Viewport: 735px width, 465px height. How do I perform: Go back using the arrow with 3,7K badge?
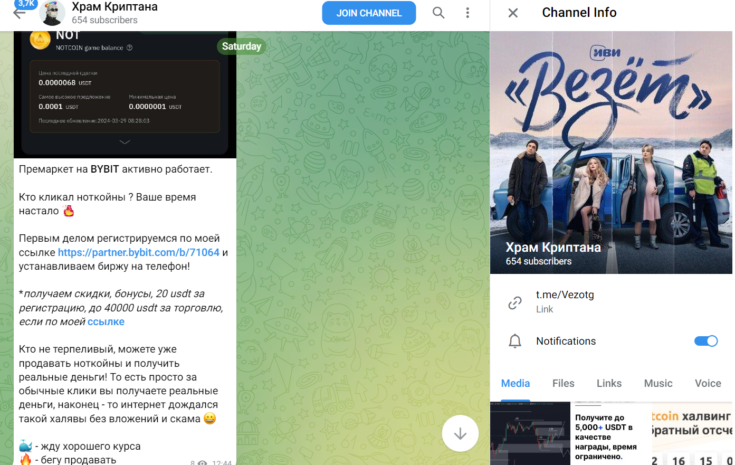pos(20,13)
